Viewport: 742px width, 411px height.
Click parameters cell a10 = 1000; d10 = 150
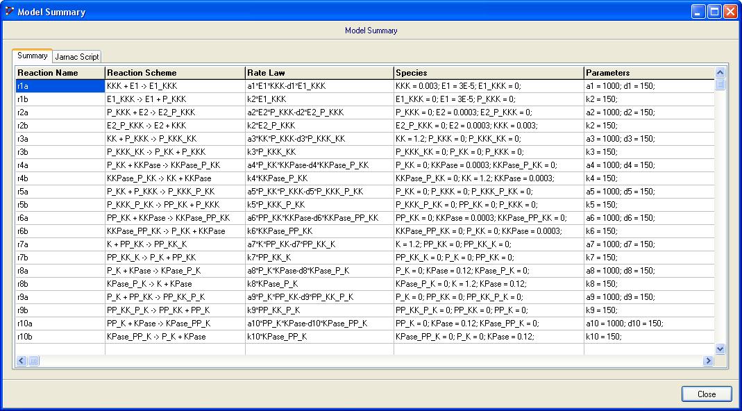pos(648,324)
